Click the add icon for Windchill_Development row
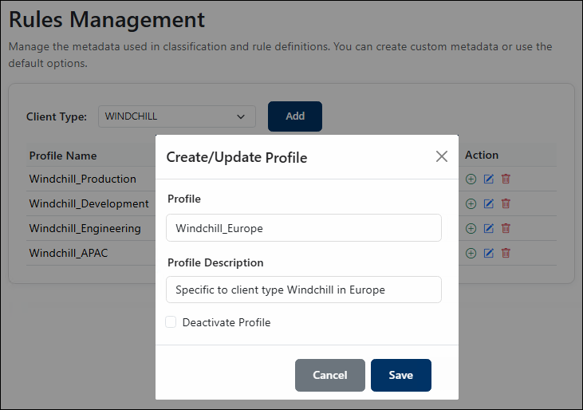This screenshot has width=583, height=410. pos(471,203)
